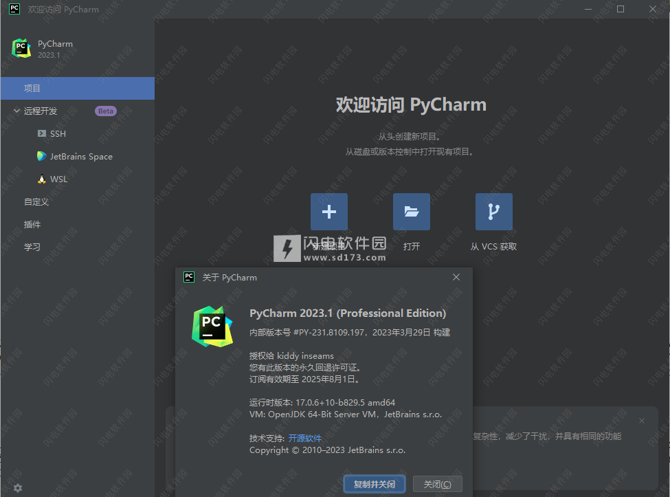Viewport: 670px width, 497px height.
Task: Click the PC icon in the About title bar
Action: [x=189, y=277]
